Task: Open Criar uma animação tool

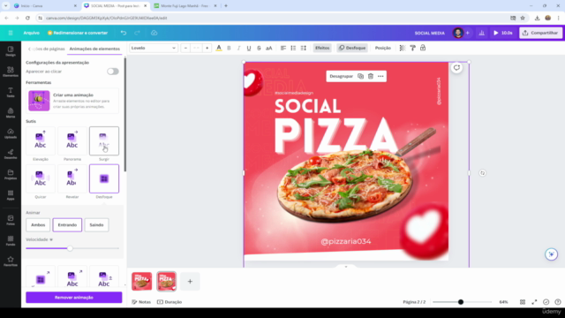Action: pos(72,101)
